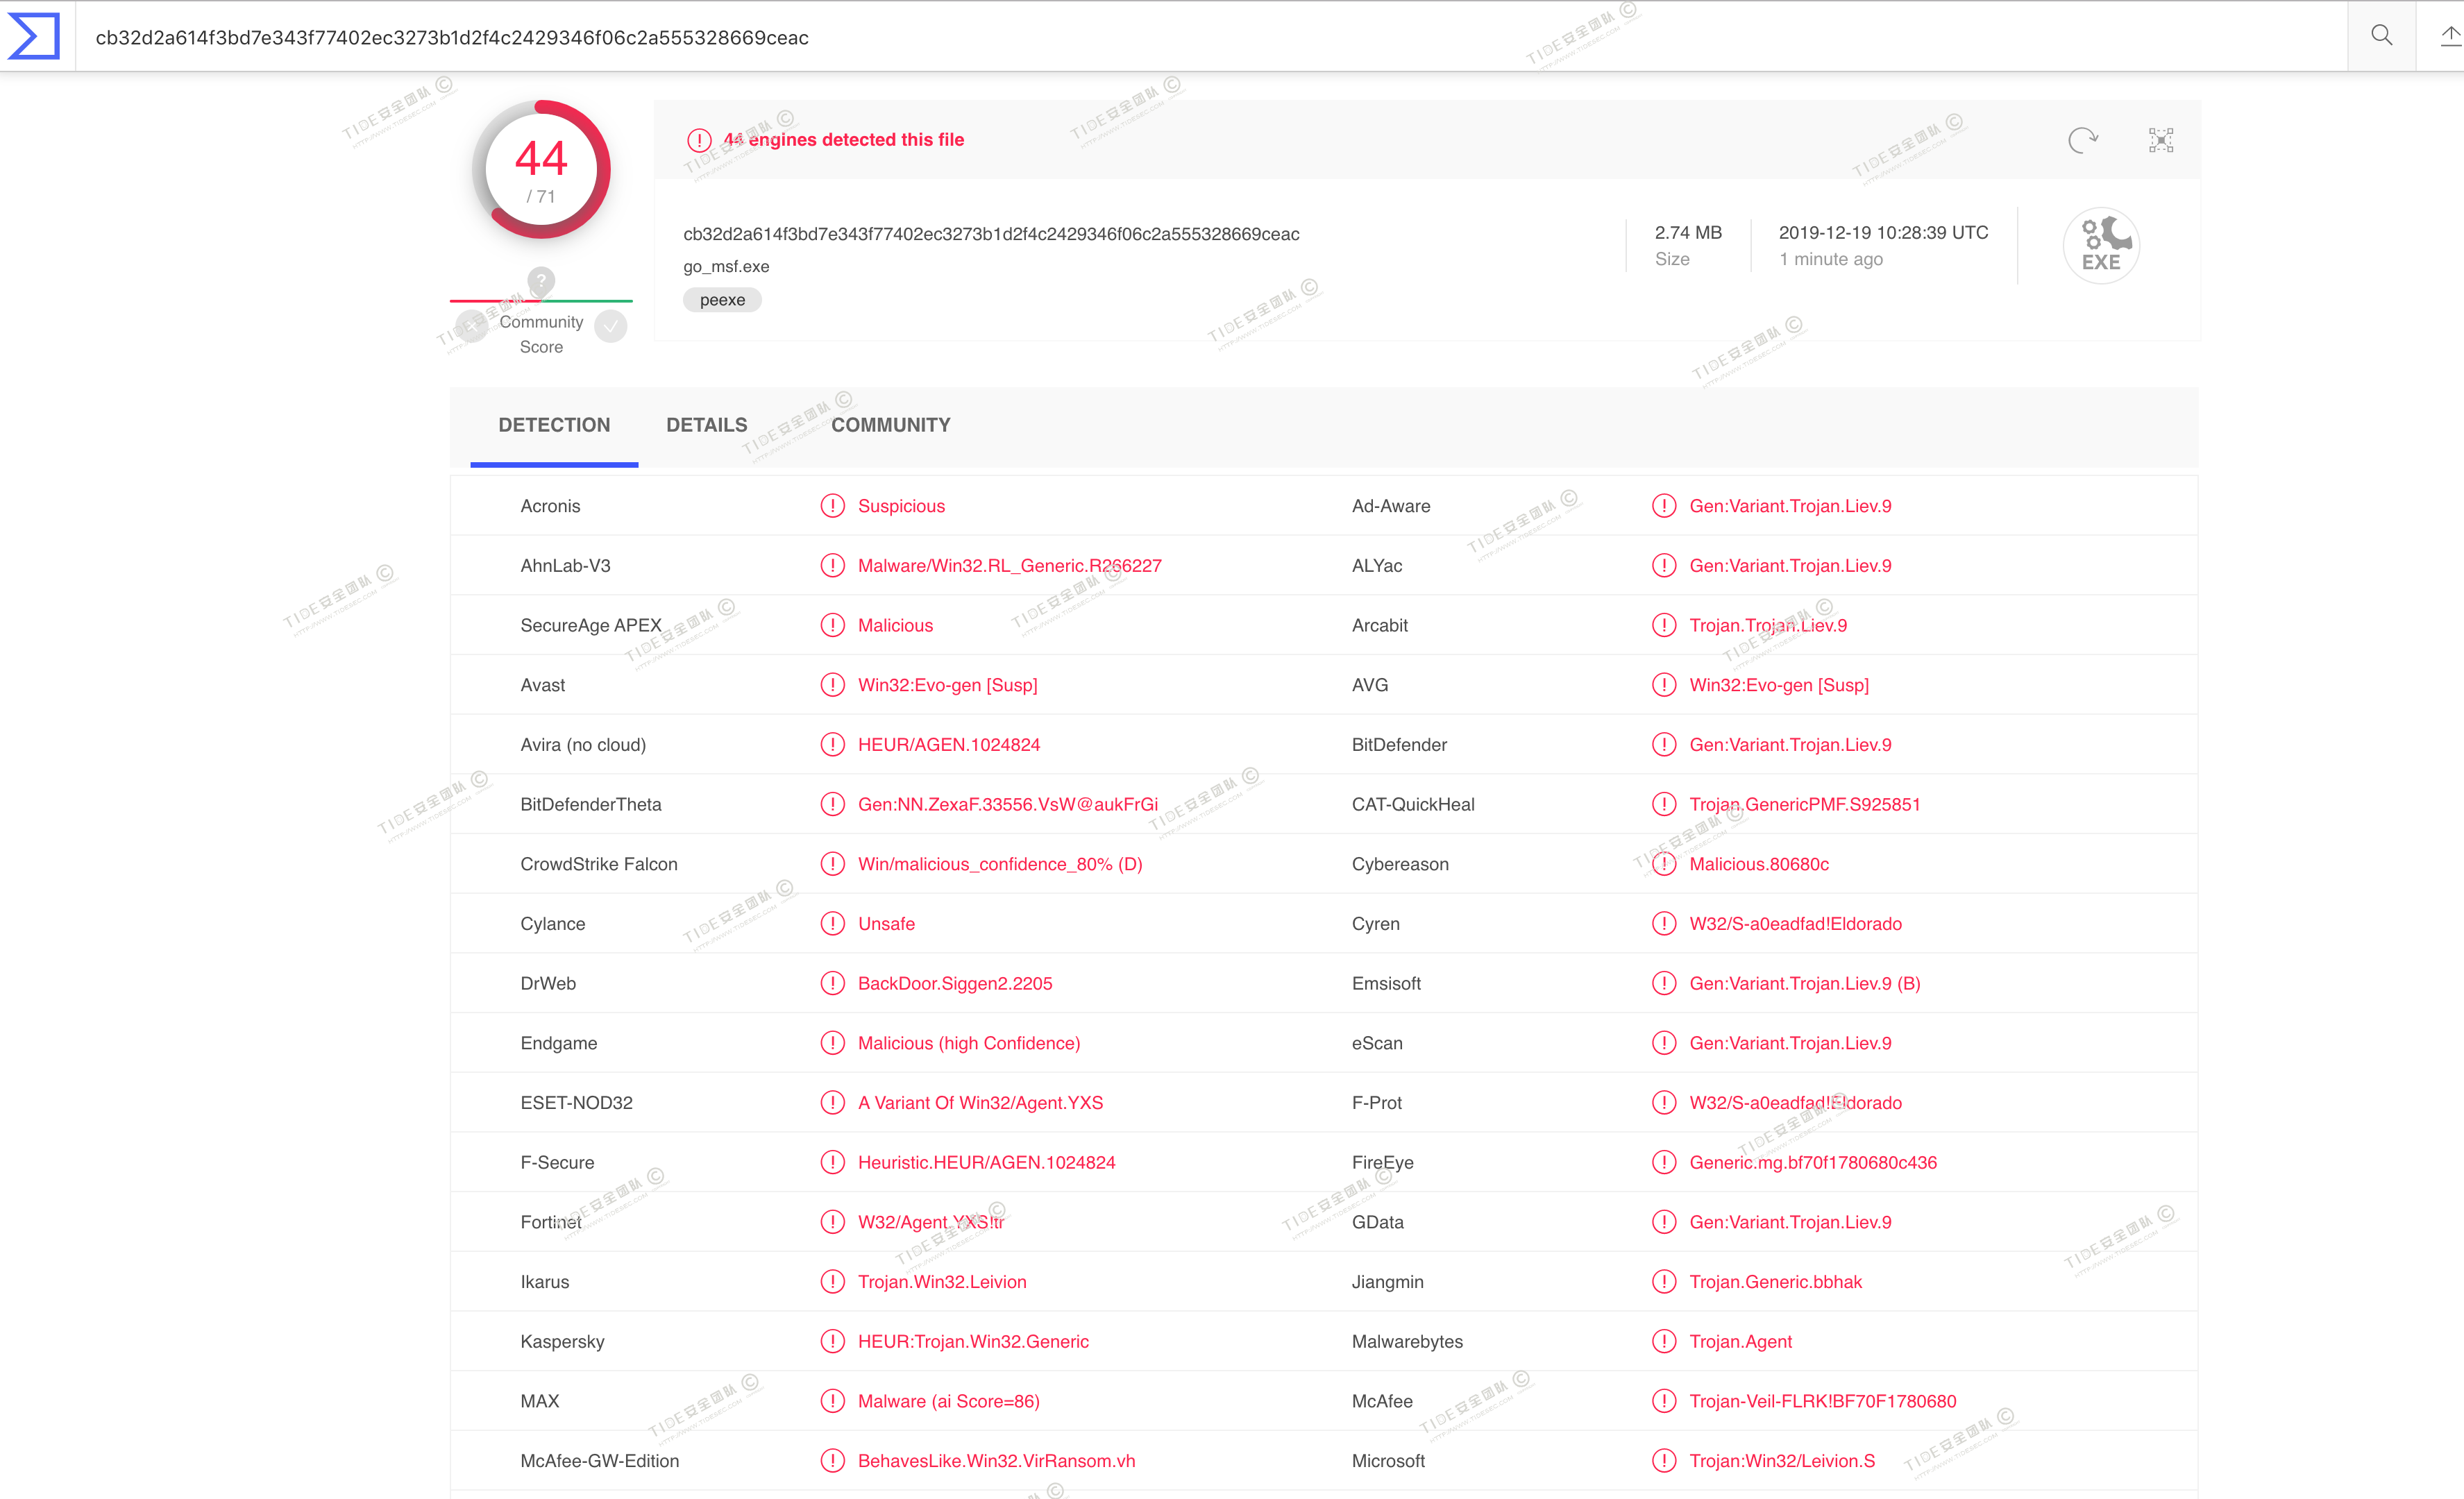
Task: Vote positive with community checkmark
Action: pos(610,326)
